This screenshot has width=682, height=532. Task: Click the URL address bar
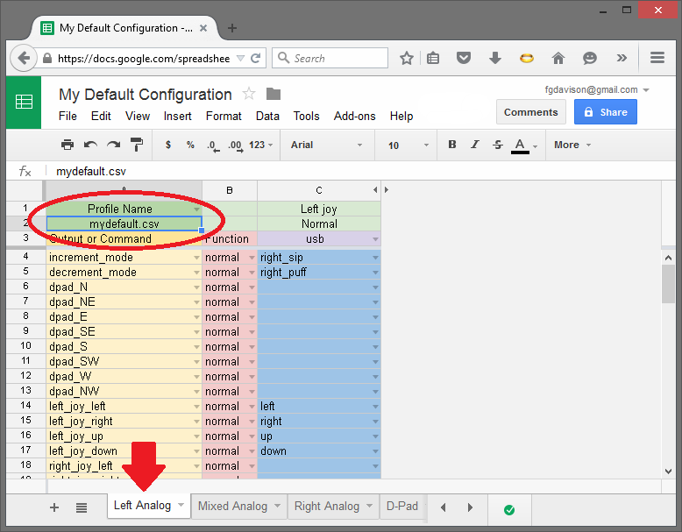coord(144,59)
